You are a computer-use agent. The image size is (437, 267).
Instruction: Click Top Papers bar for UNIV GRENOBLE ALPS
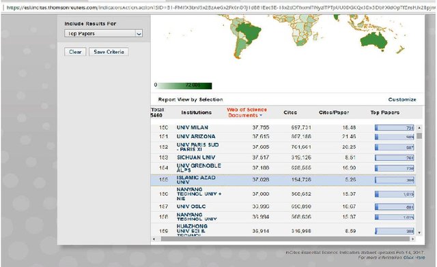click(395, 168)
